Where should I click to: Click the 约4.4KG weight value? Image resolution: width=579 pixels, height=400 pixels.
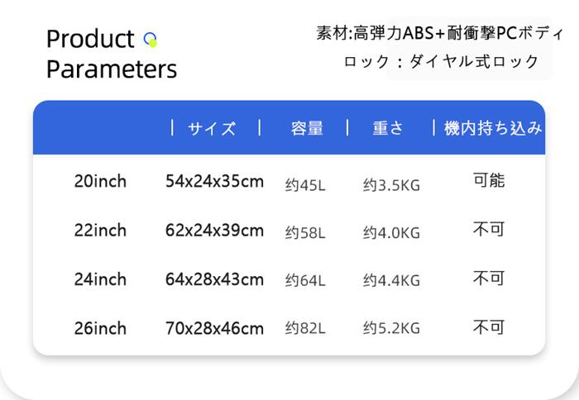[391, 280]
